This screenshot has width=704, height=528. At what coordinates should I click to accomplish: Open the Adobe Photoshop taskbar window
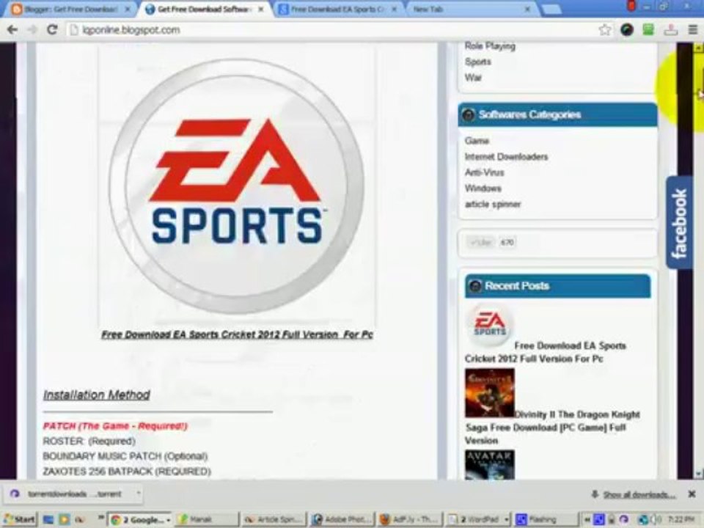342,519
